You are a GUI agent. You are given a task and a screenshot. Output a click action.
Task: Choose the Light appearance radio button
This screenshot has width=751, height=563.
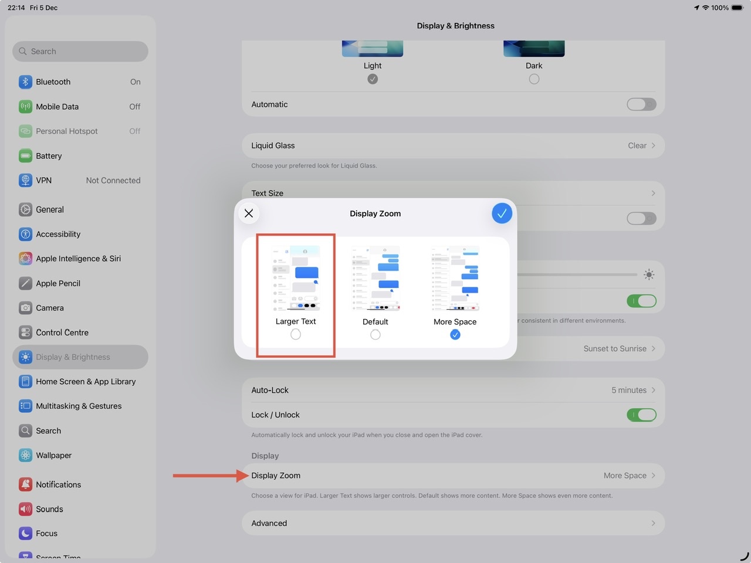373,79
